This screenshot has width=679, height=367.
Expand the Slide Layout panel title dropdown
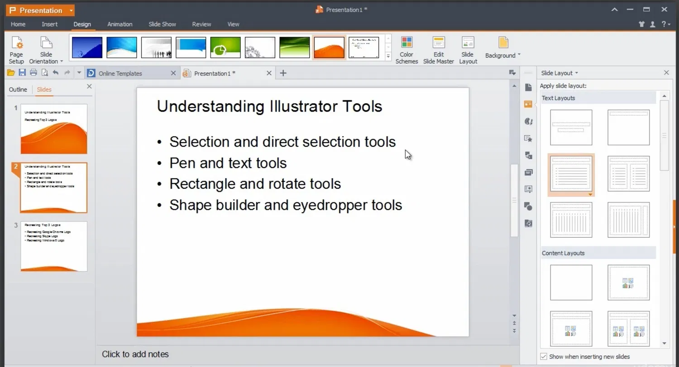tap(576, 73)
